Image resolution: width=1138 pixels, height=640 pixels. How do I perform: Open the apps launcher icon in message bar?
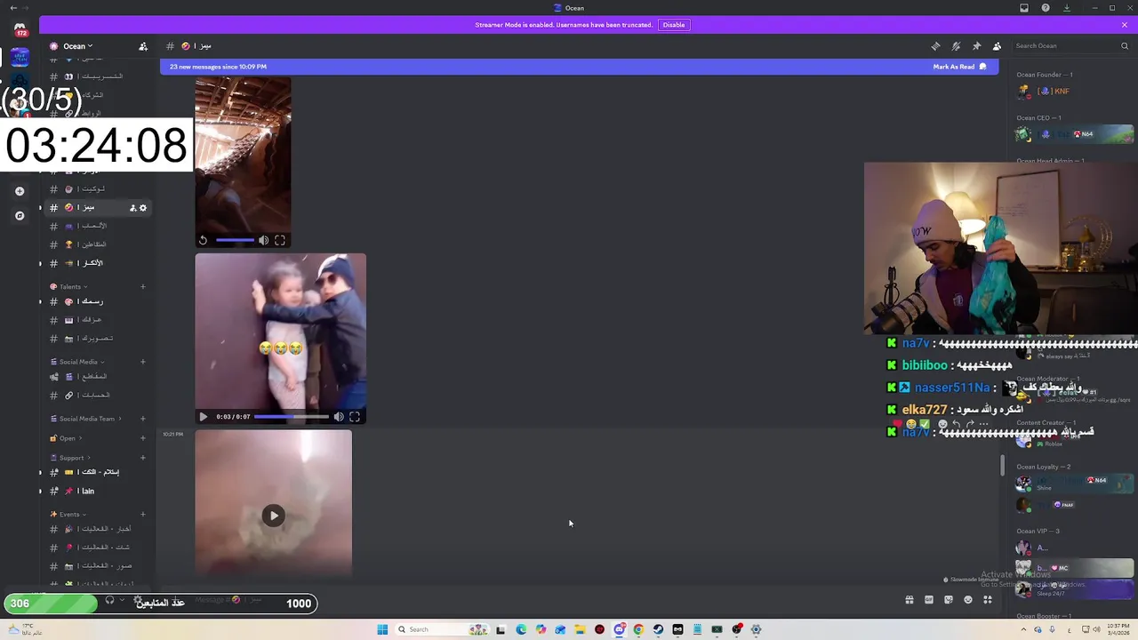pyautogui.click(x=988, y=600)
